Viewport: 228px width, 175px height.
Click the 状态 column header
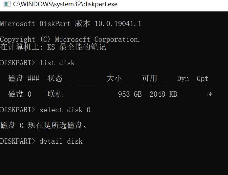pos(55,78)
